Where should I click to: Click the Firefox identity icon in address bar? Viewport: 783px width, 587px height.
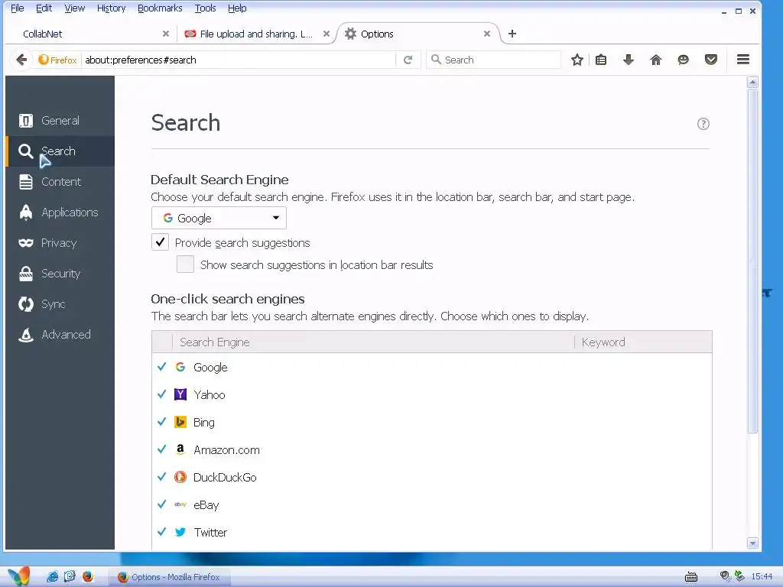[x=57, y=60]
